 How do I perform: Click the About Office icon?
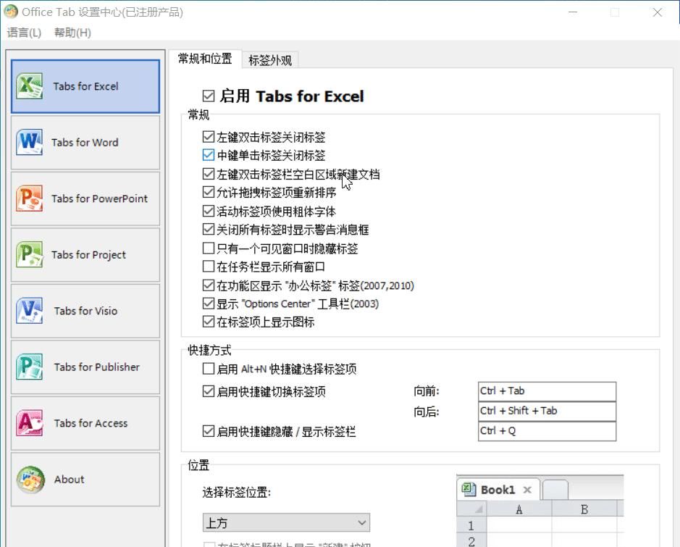(30, 480)
